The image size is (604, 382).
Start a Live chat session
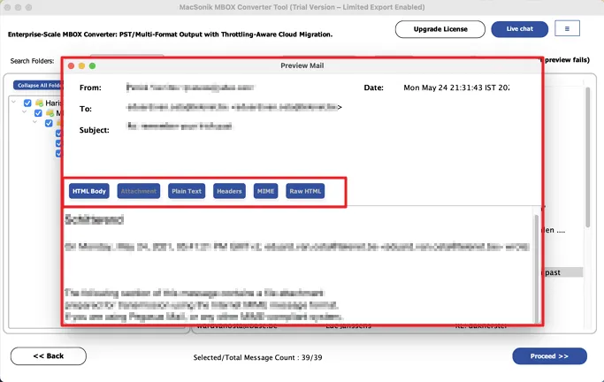[x=520, y=29]
